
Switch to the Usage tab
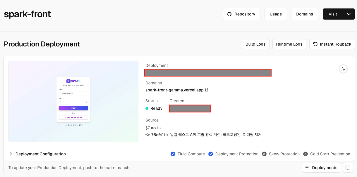click(x=275, y=14)
